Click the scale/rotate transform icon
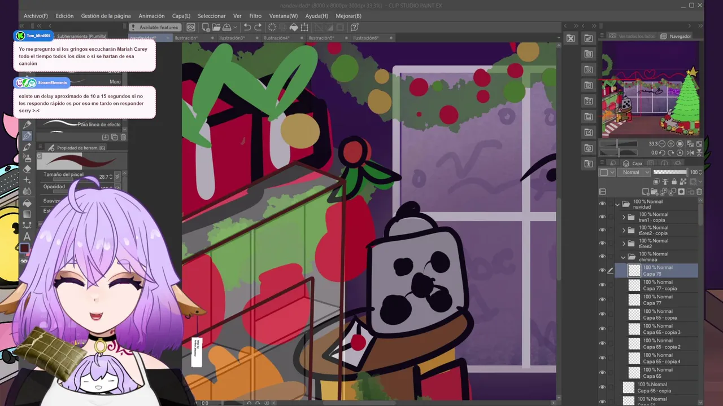 coord(304,27)
